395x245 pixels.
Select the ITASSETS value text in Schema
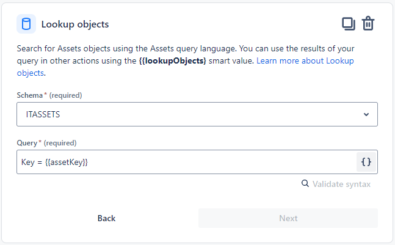coord(43,114)
